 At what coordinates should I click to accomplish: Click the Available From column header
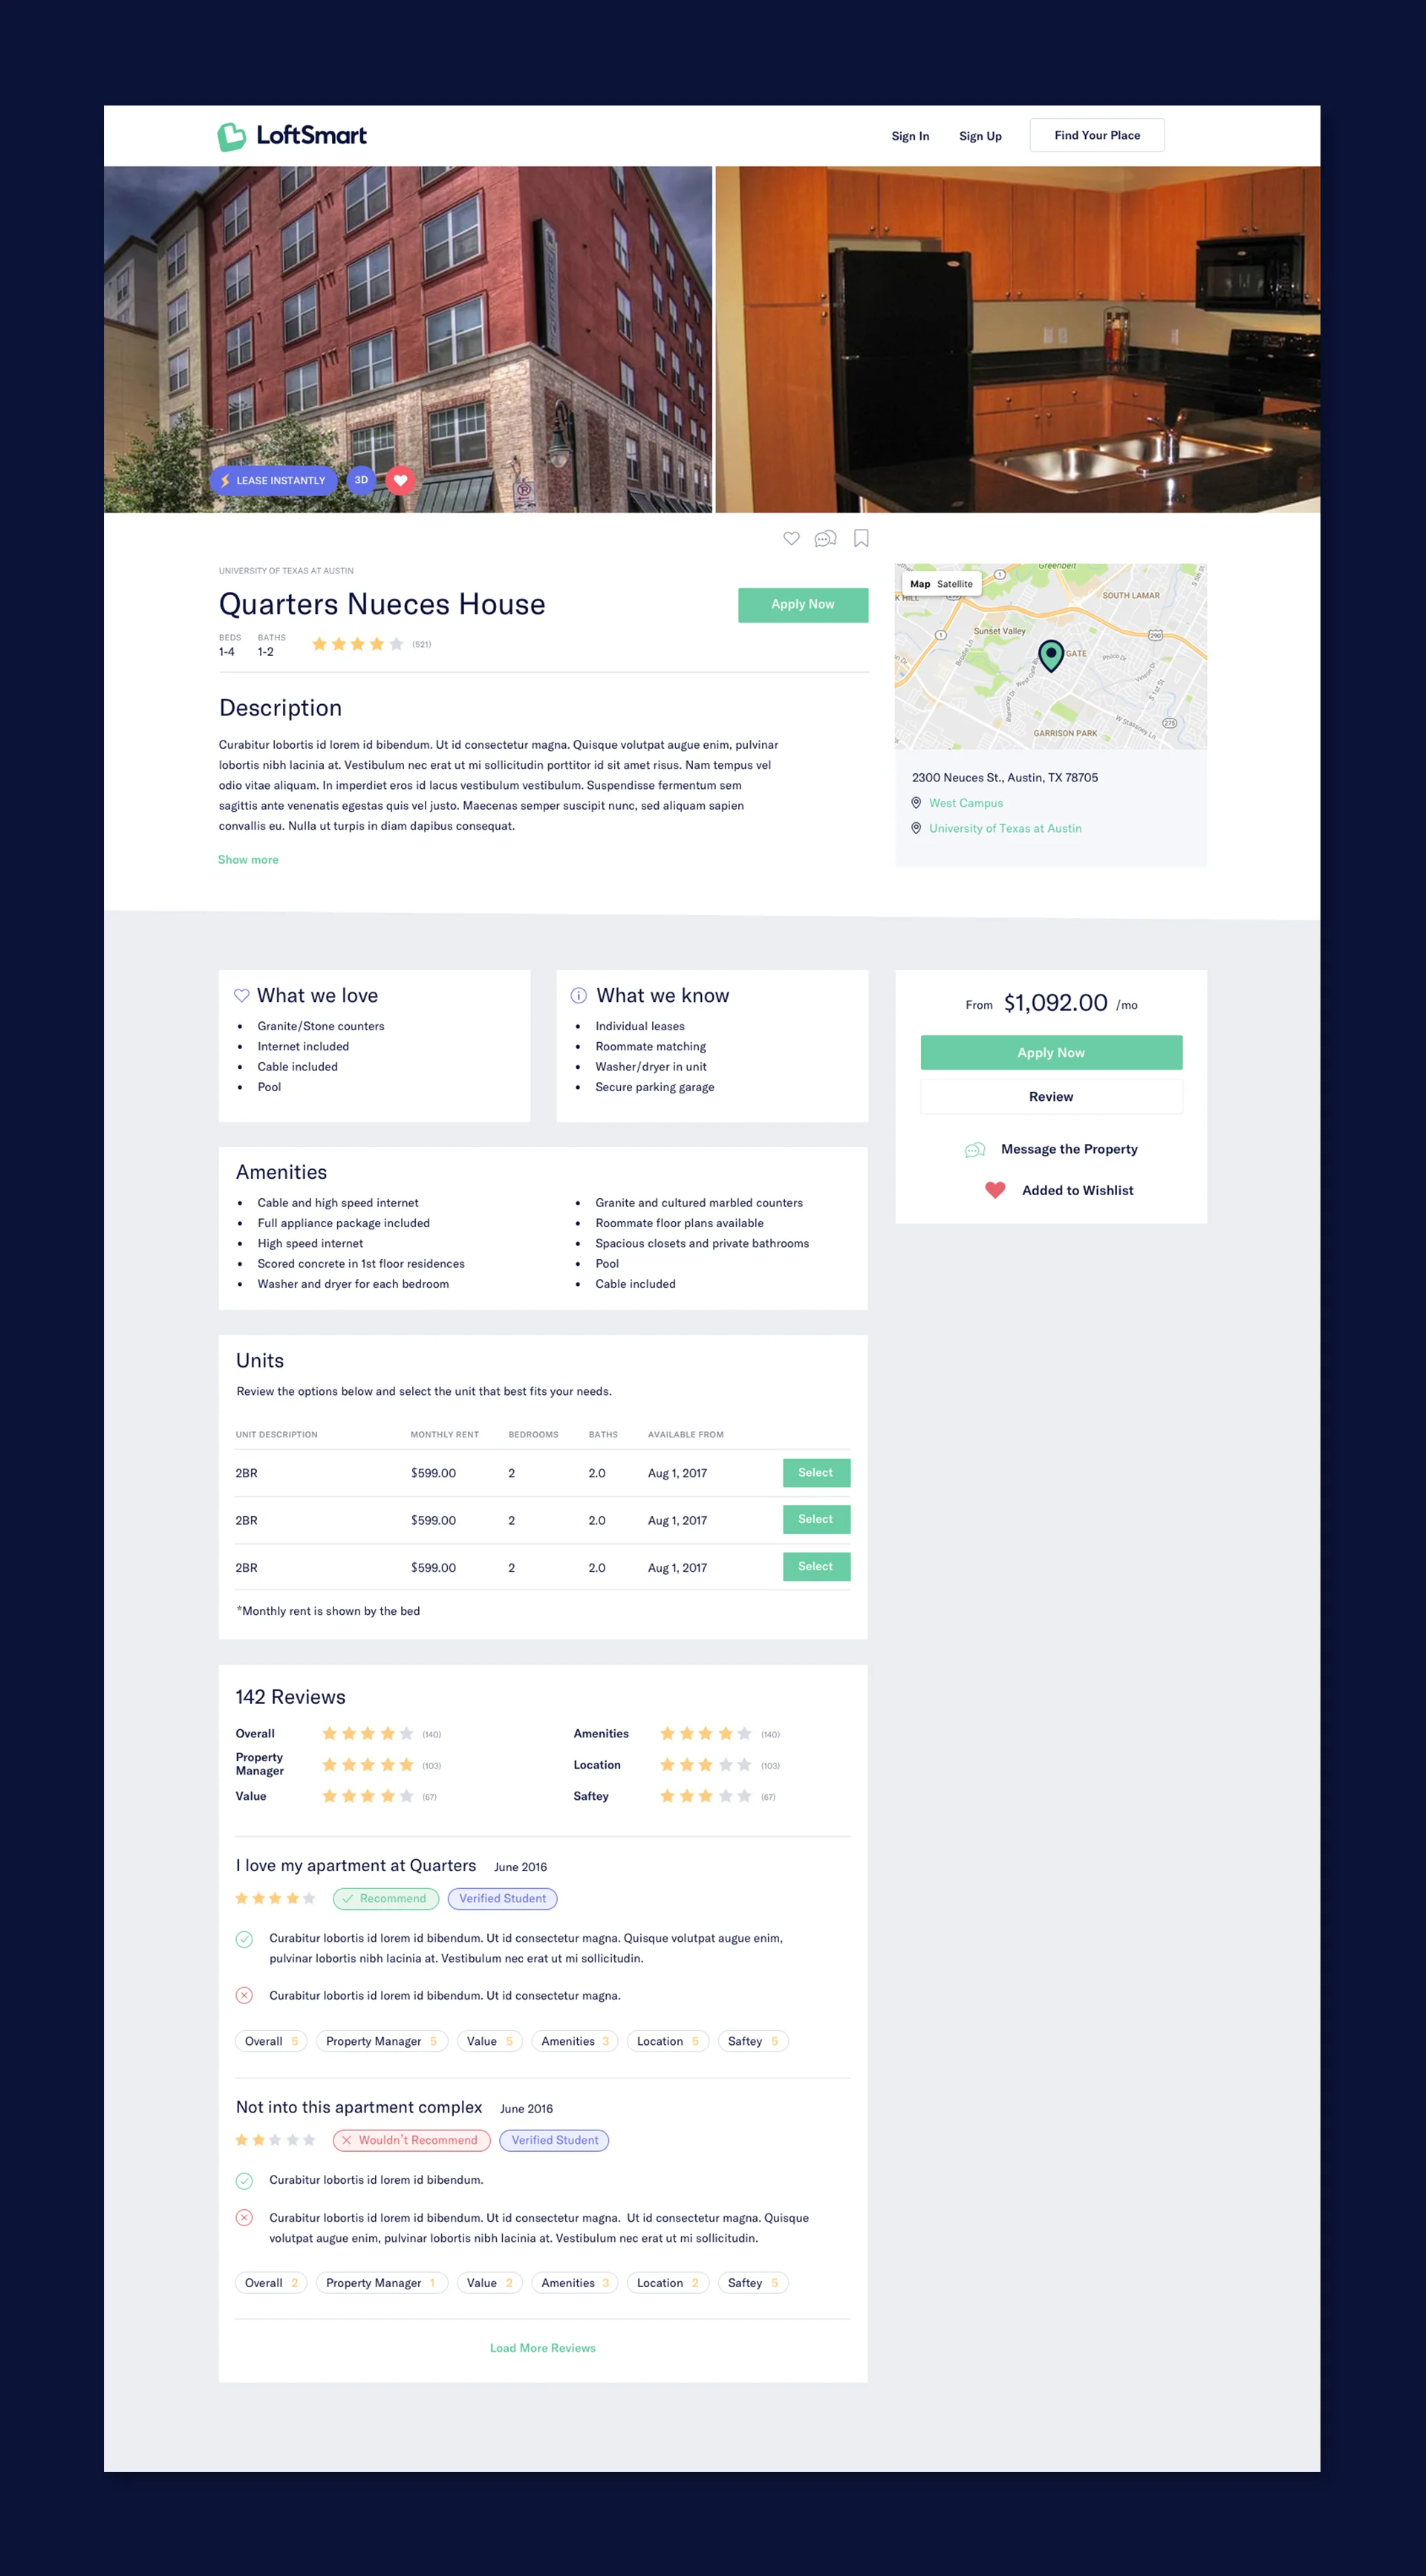pos(686,1435)
